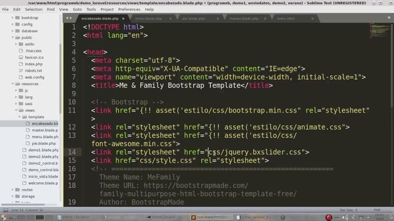
Task: Expand the config folder
Action: 12,25
